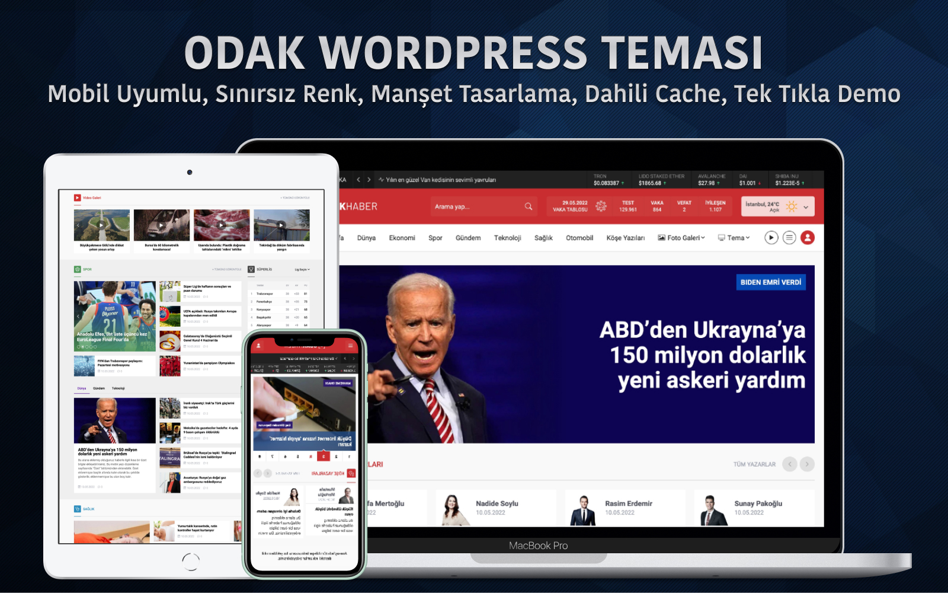Show previous authors with left circle arrow
Viewport: 948px width, 593px height.
coord(789,464)
